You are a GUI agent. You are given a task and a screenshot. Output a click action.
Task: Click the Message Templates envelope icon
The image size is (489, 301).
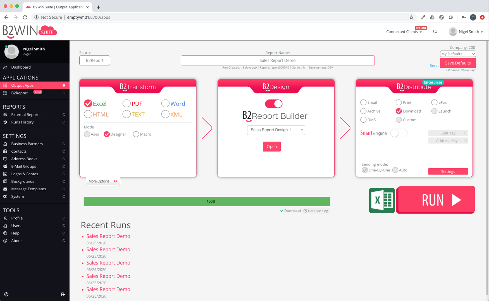point(5,189)
